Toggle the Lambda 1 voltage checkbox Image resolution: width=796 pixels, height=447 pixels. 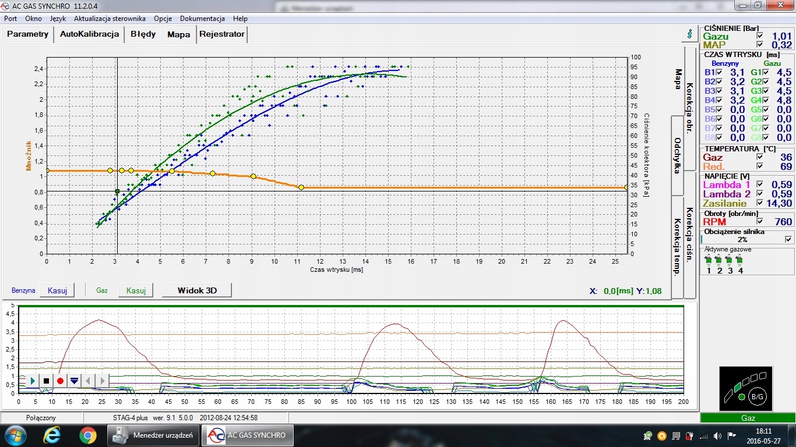[x=760, y=185]
